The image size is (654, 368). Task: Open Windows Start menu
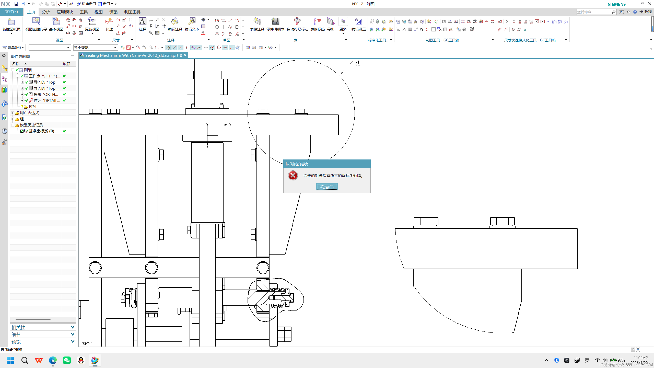pyautogui.click(x=10, y=360)
